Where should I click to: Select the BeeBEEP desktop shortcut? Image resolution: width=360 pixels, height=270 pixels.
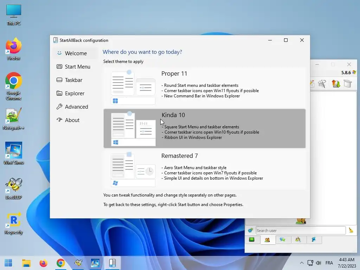[x=14, y=188]
